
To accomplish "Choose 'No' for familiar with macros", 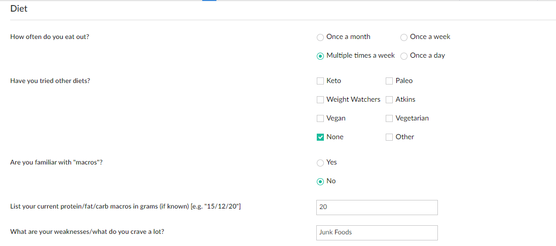I will 320,181.
